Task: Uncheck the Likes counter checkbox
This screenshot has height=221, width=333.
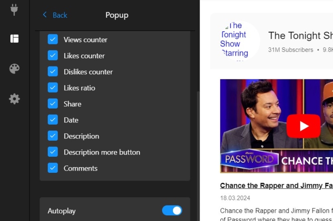Action: pyautogui.click(x=53, y=56)
